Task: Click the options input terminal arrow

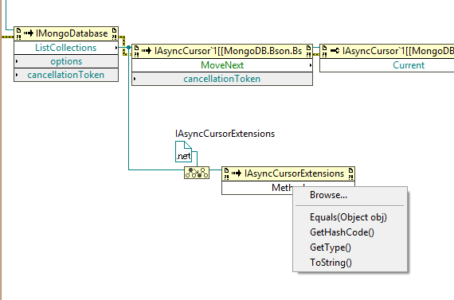Action: [17, 61]
